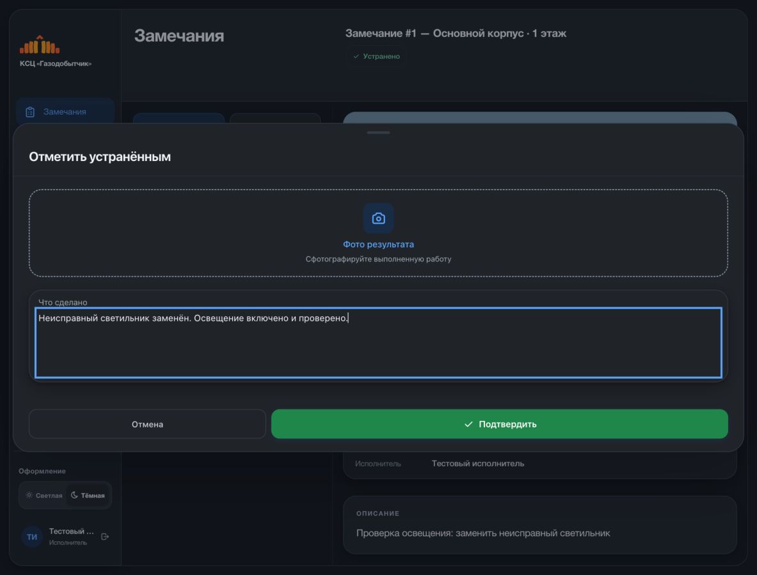The width and height of the screenshot is (757, 575).
Task: Click the modal drag handle
Action: (x=378, y=132)
